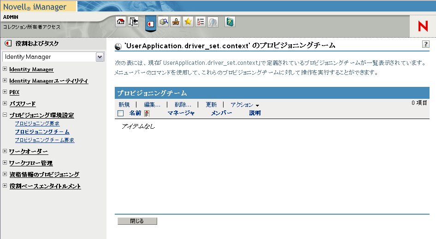436x239 pixels.
Task: Sort by 名前 column header
Action: coord(135,113)
